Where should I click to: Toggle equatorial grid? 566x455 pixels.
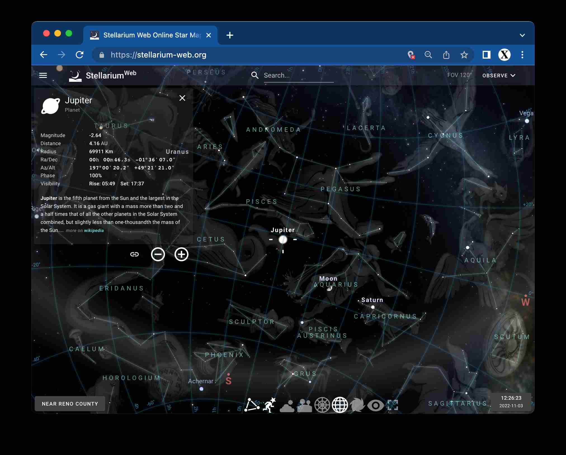340,405
